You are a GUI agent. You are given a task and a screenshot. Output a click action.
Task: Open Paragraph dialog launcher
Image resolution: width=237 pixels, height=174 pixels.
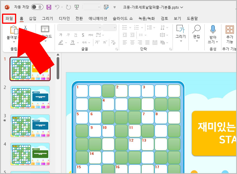point(171,49)
